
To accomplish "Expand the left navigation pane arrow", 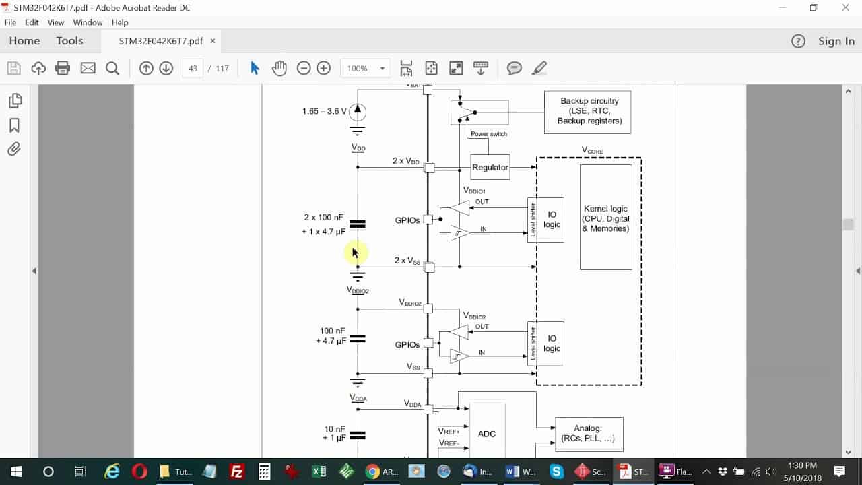I will point(34,271).
